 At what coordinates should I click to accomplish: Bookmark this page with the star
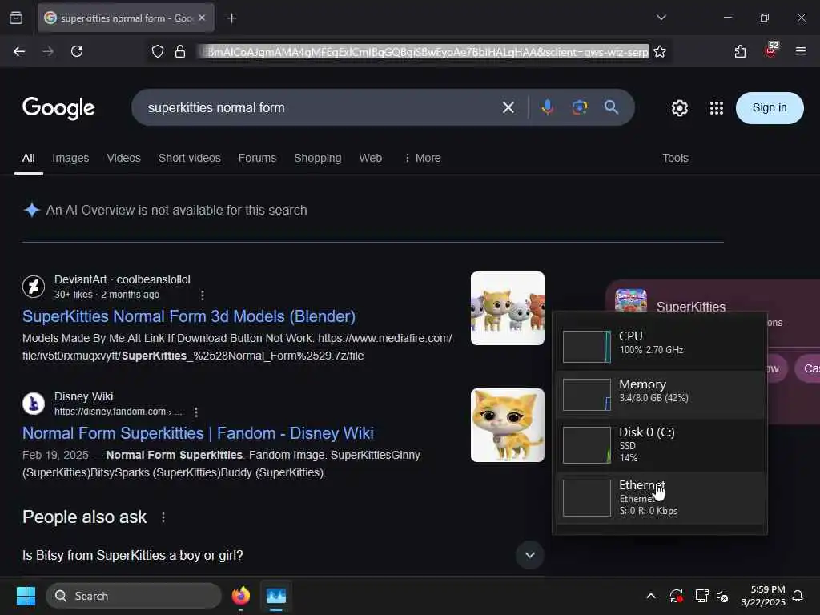tap(660, 51)
